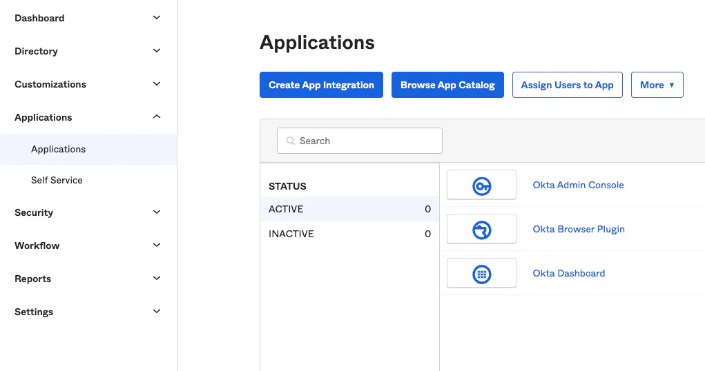The height and width of the screenshot is (371, 705).
Task: Open the More dropdown button
Action: [x=657, y=85]
